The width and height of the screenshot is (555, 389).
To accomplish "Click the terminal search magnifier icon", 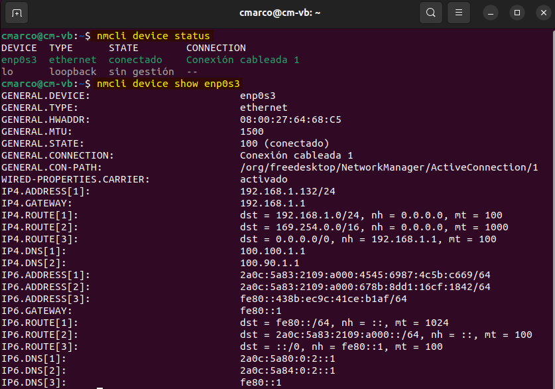I will [x=431, y=13].
